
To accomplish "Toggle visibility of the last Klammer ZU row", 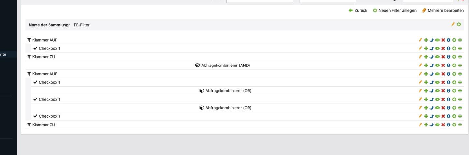I will coord(437,125).
